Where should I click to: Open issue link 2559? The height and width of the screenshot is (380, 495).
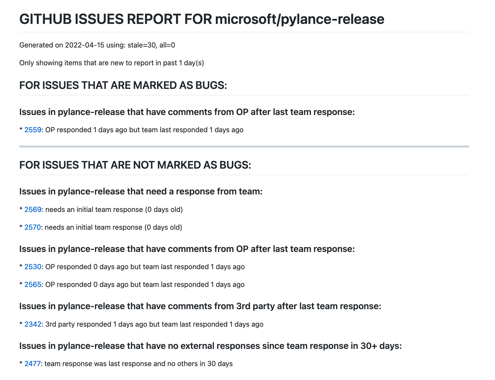pyautogui.click(x=33, y=130)
